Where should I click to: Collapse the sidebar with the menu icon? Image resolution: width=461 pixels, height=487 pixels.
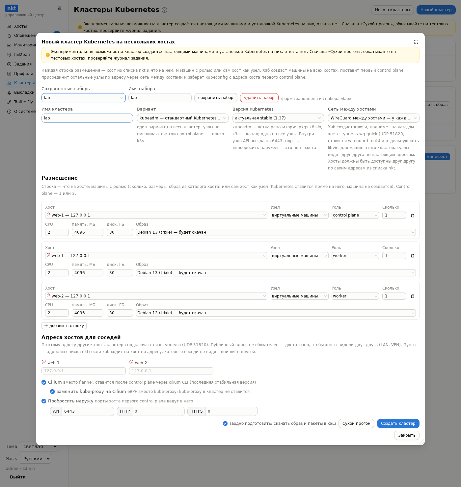coord(60,8)
